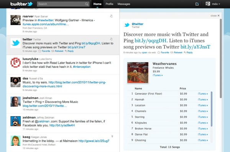230x152 pixels.
Task: Open @zeldman mention link
Action: coord(42,122)
